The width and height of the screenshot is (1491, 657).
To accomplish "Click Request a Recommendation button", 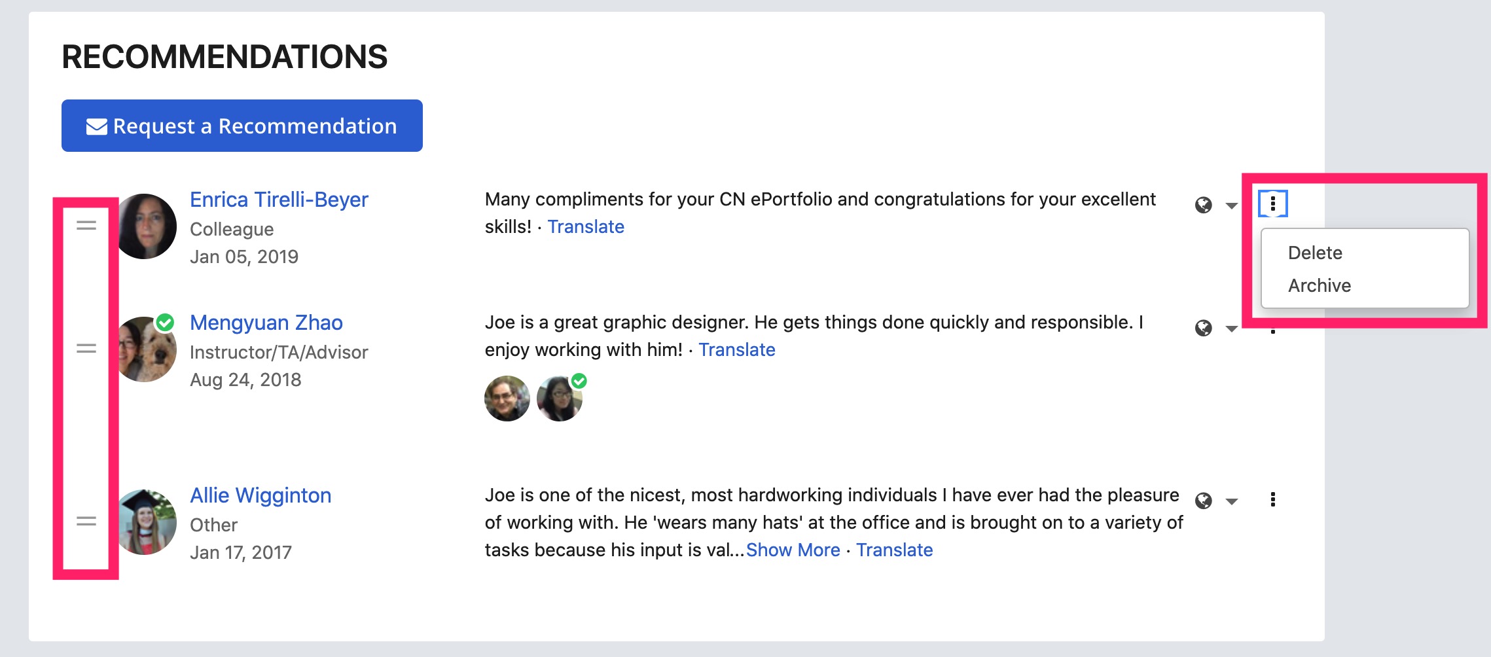I will pos(242,126).
